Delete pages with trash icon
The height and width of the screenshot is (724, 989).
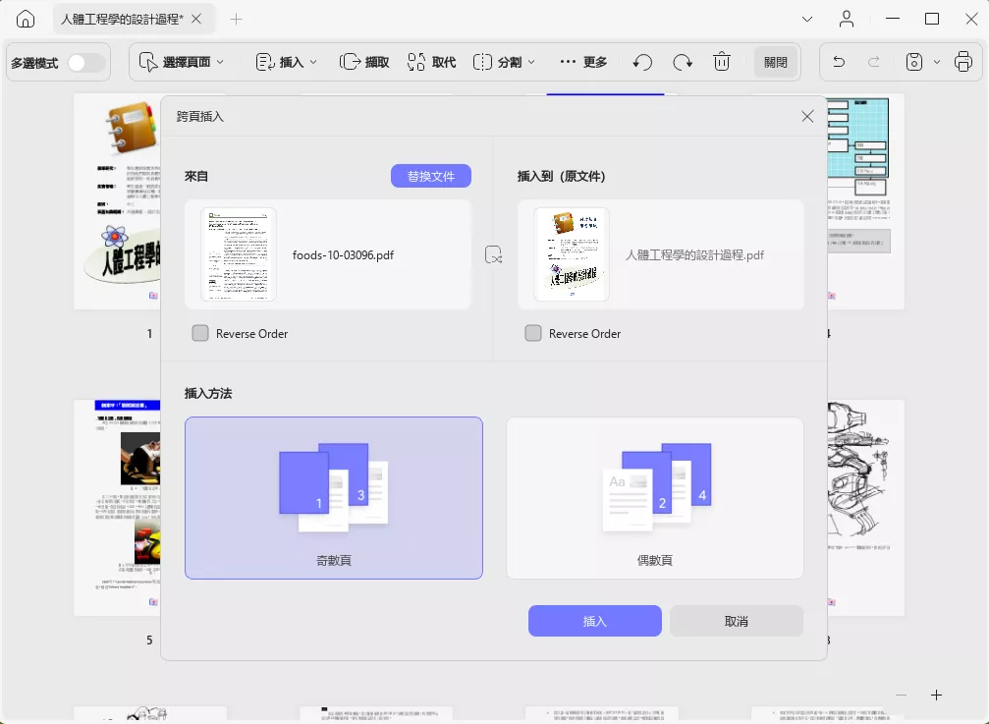(722, 62)
